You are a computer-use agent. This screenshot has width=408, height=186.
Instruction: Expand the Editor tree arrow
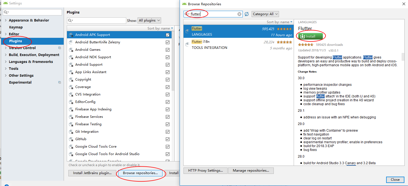coord(6,34)
